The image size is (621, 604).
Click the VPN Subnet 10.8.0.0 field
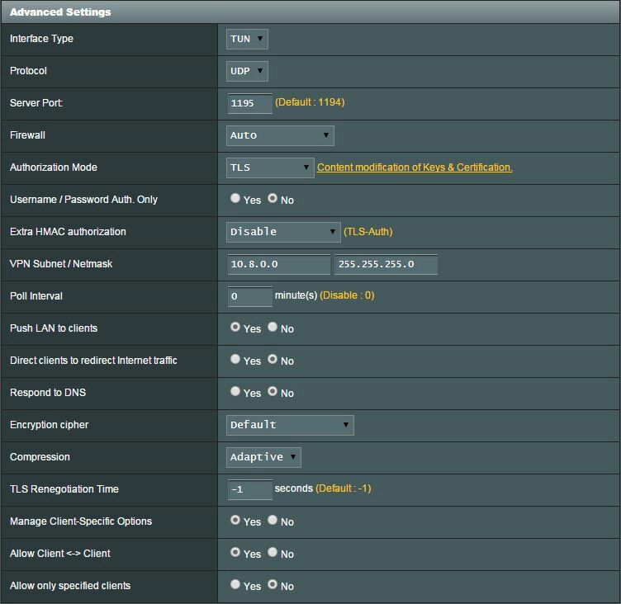tap(279, 264)
